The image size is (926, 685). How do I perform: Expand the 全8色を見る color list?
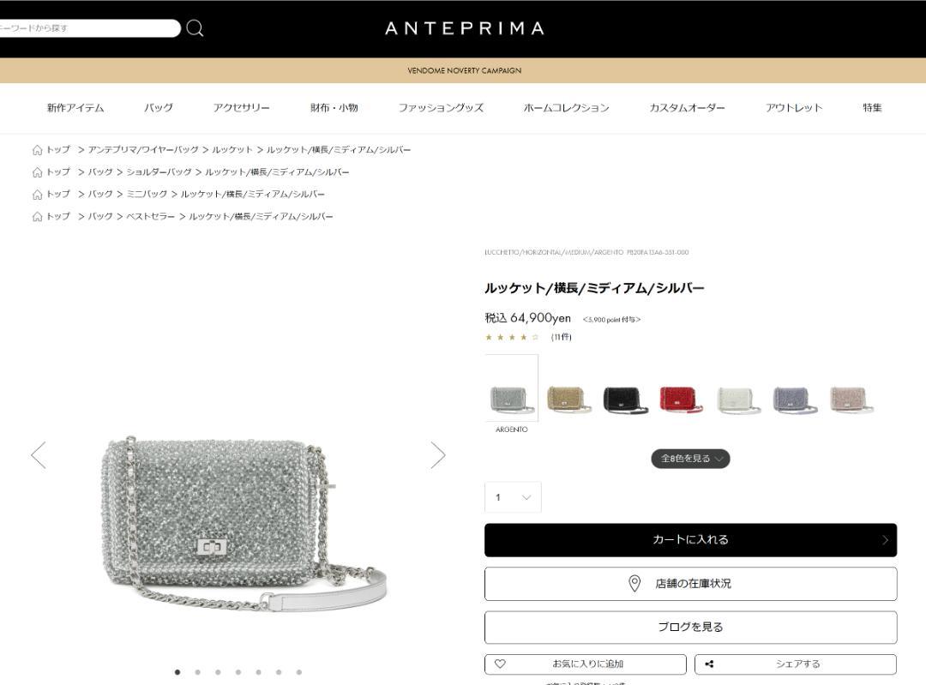click(x=690, y=459)
